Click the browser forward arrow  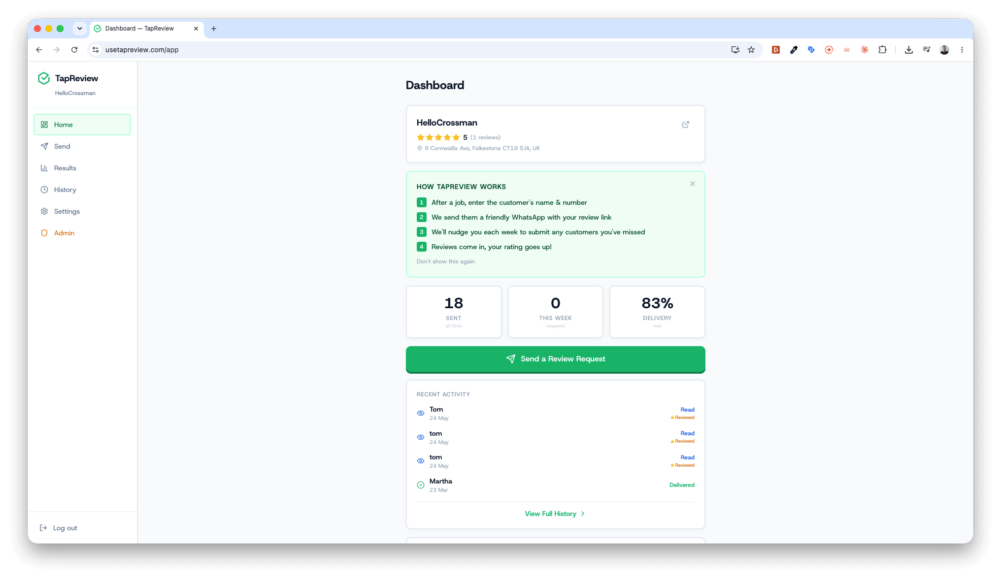pyautogui.click(x=57, y=50)
